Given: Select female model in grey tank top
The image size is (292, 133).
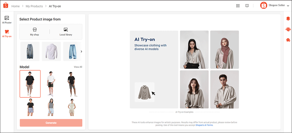Looking at the screenshot, I should pyautogui.click(x=51, y=108).
